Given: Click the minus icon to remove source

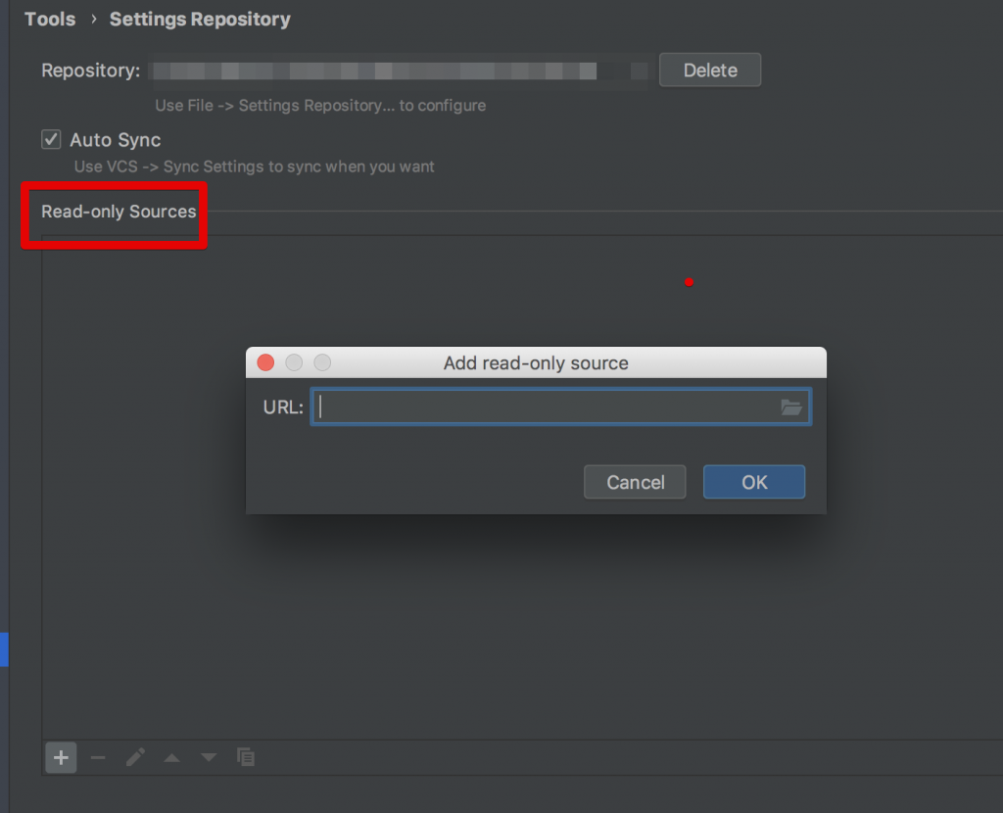Looking at the screenshot, I should click(x=98, y=757).
